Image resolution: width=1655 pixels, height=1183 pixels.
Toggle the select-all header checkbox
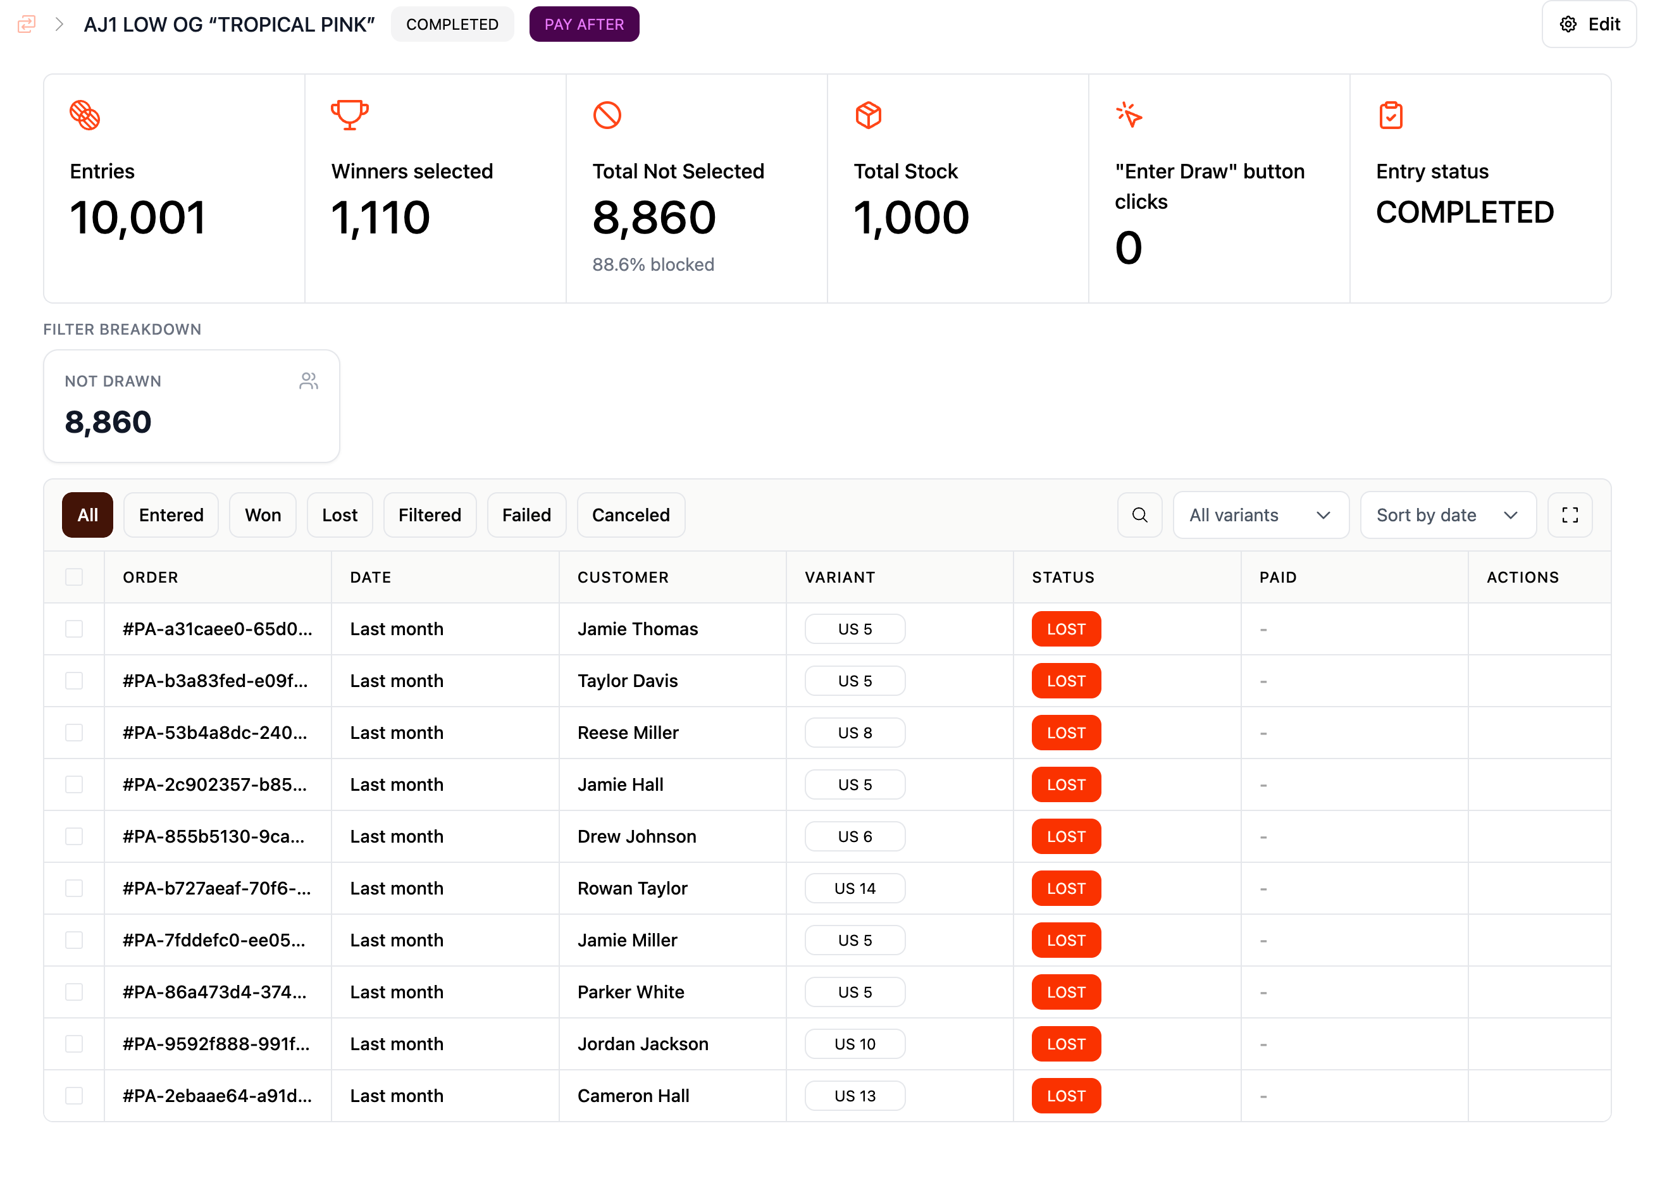(x=73, y=577)
